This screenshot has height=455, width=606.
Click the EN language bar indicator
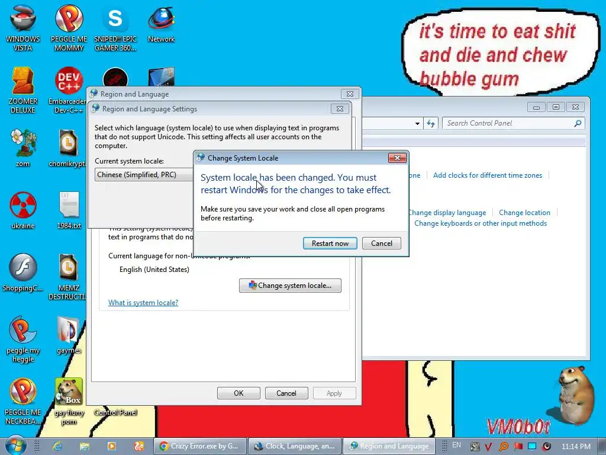click(x=456, y=445)
